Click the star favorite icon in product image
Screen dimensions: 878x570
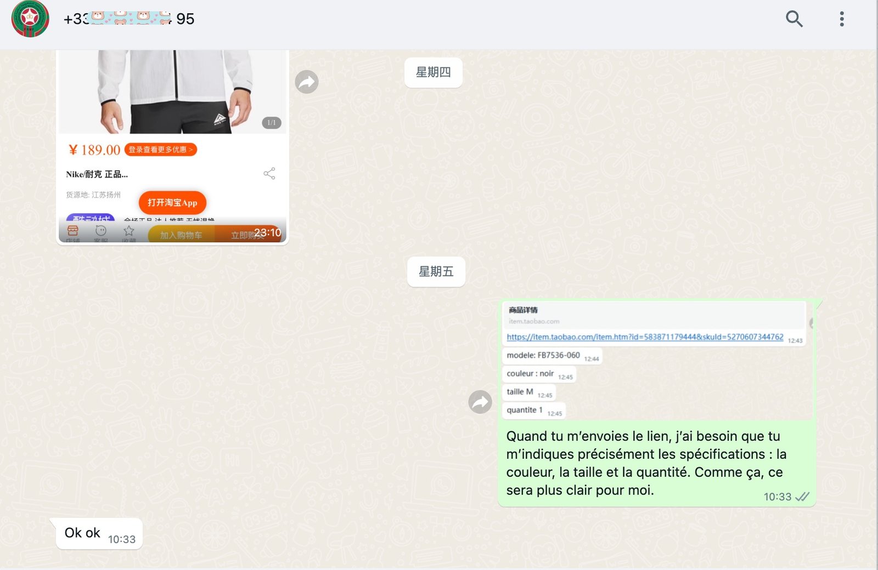tap(129, 231)
